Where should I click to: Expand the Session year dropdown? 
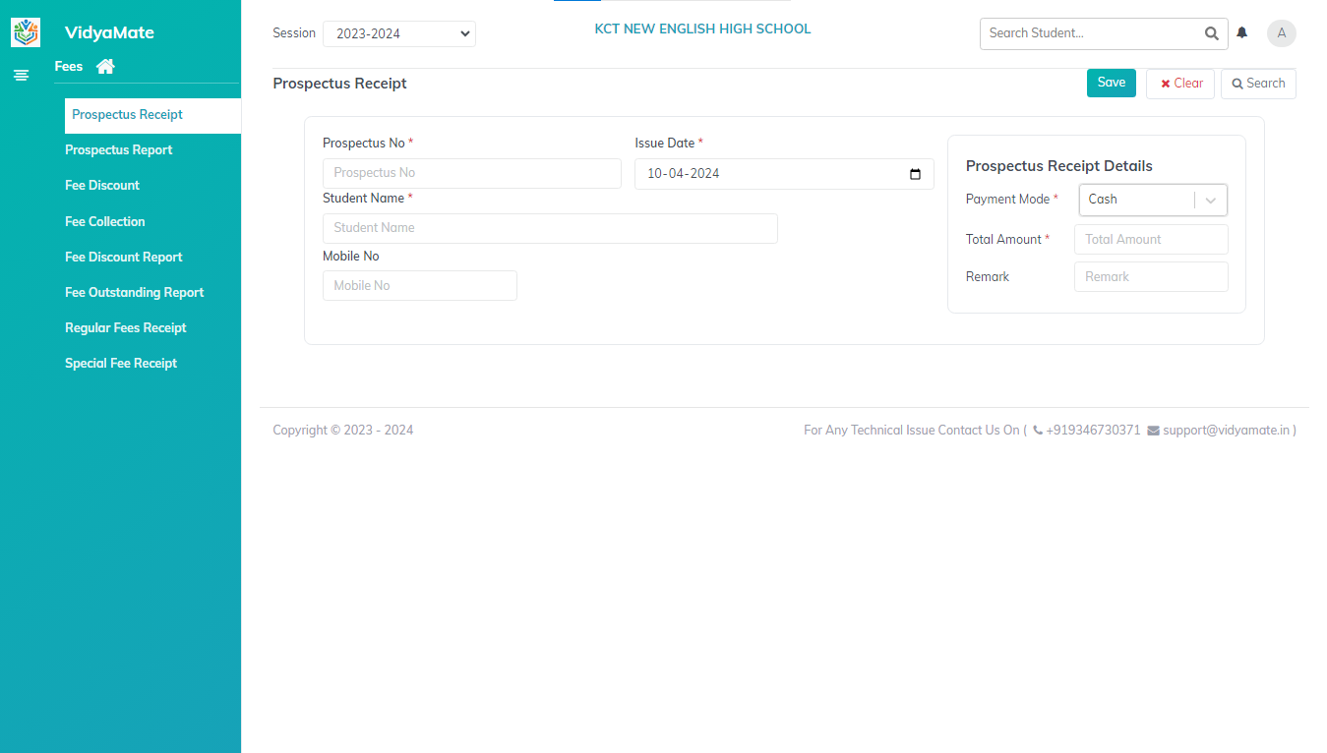(x=398, y=34)
